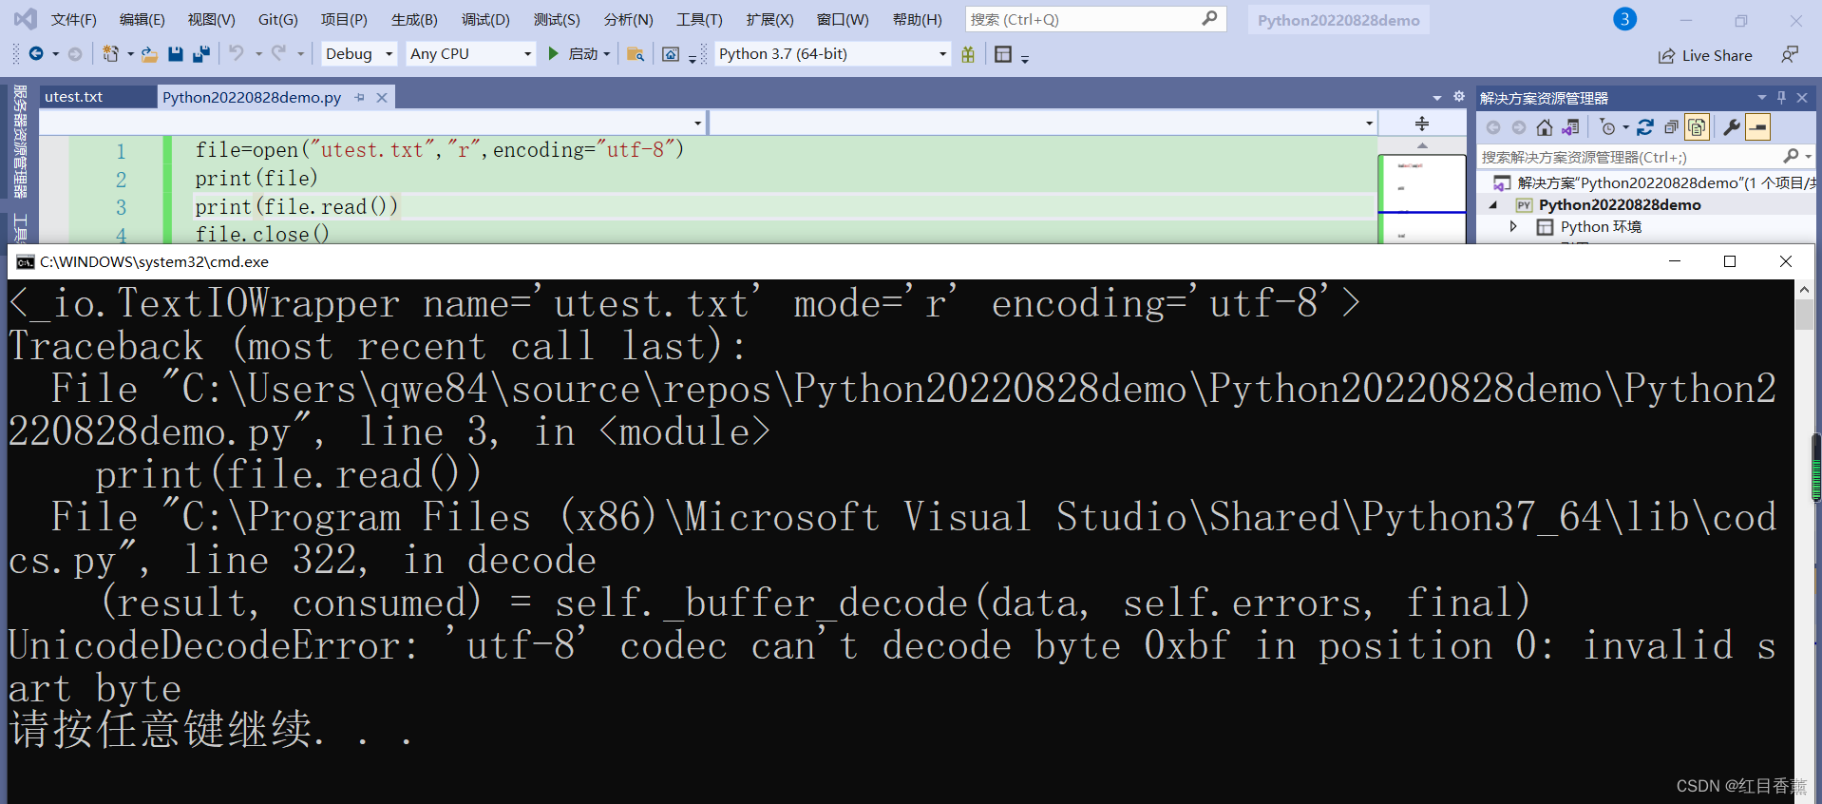Open the 扩展(X) menu
Viewport: 1822px width, 804px height.
769,19
